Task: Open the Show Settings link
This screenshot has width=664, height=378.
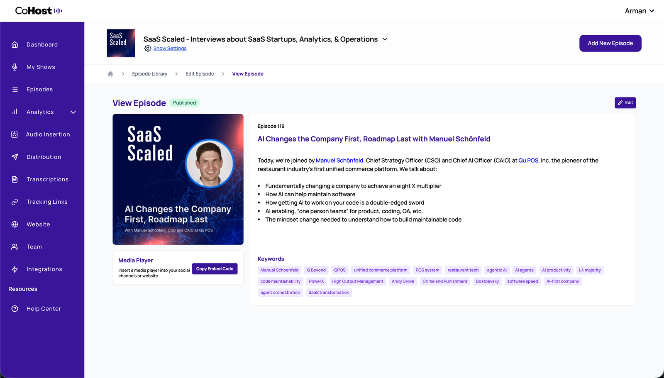Action: click(170, 49)
